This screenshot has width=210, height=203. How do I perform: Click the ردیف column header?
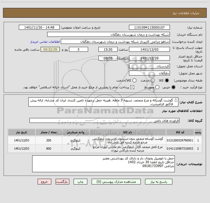pos(198,132)
